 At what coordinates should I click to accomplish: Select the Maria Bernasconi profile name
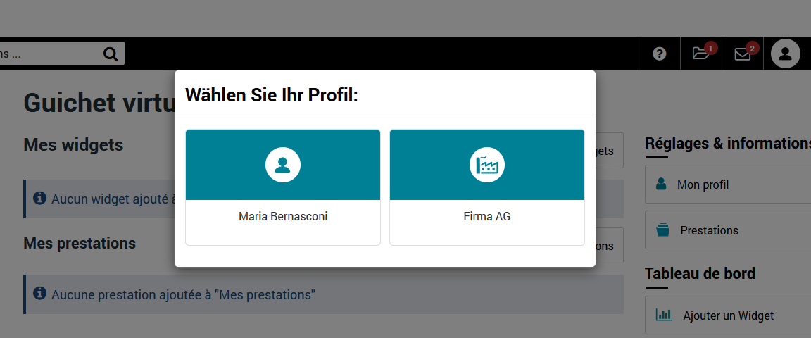pos(283,217)
